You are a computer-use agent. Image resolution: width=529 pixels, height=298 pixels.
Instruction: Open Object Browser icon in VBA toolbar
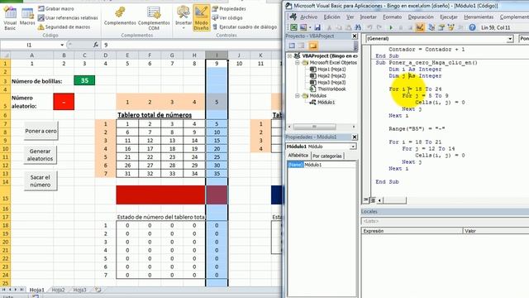[x=451, y=27]
